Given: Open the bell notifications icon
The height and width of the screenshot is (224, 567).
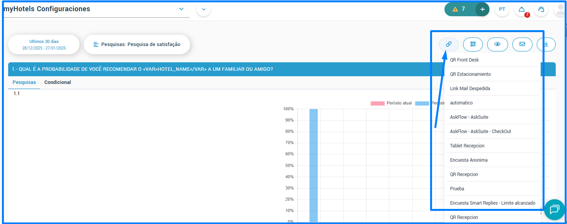Looking at the screenshot, I should click(522, 9).
